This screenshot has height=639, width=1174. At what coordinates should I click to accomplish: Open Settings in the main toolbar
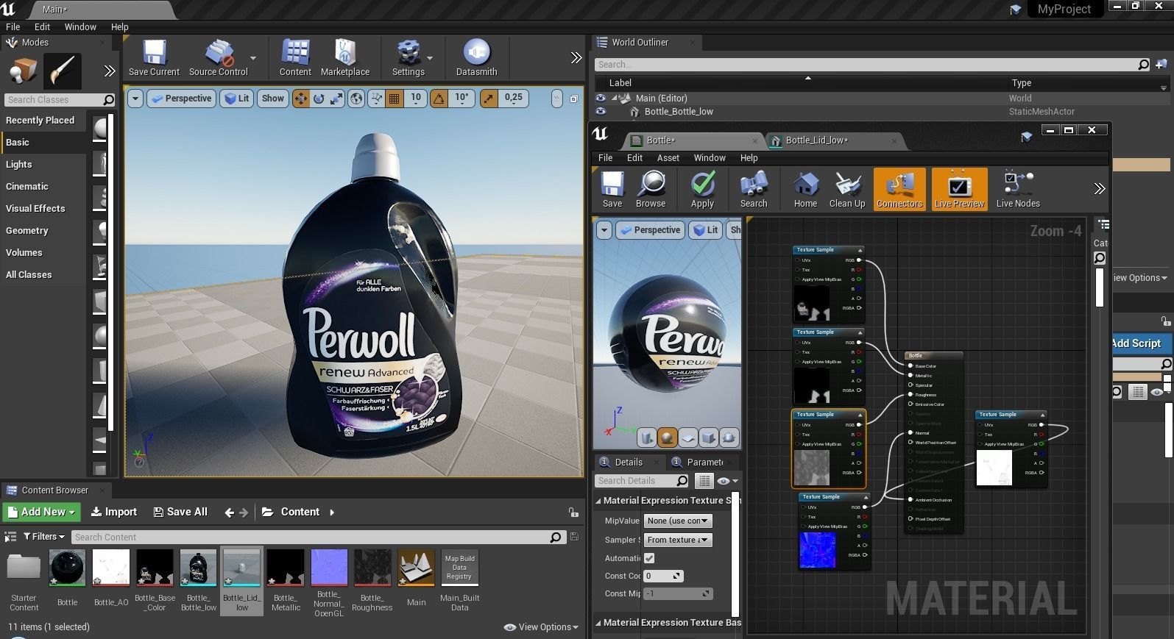[408, 58]
